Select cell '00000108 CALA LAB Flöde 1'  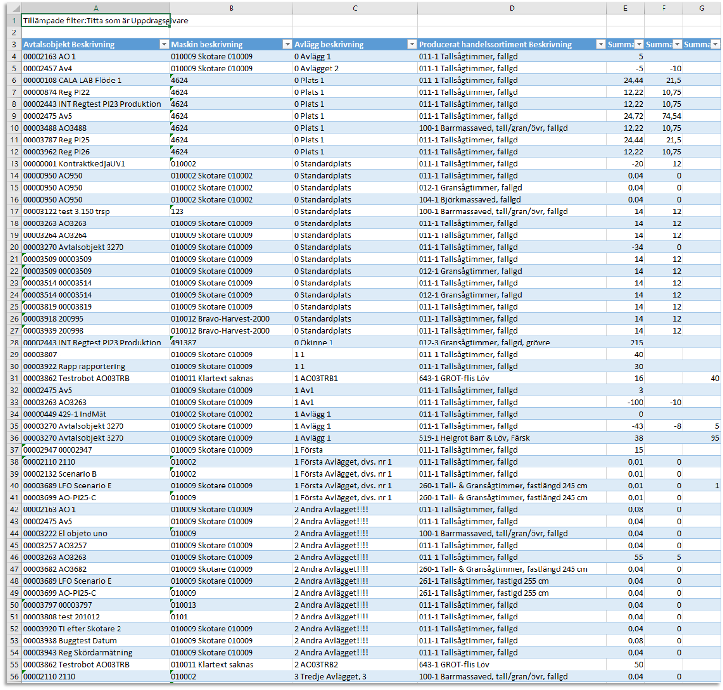(x=96, y=80)
